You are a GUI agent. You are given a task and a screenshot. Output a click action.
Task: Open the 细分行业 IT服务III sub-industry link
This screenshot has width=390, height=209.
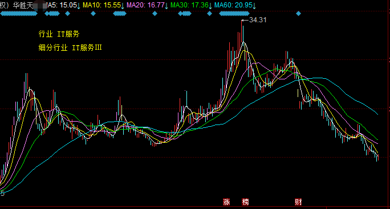70,47
